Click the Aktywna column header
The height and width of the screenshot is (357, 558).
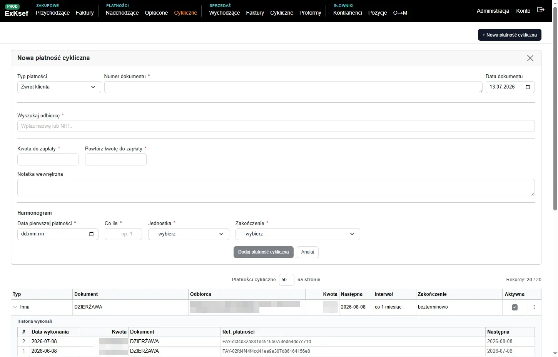(x=515, y=294)
